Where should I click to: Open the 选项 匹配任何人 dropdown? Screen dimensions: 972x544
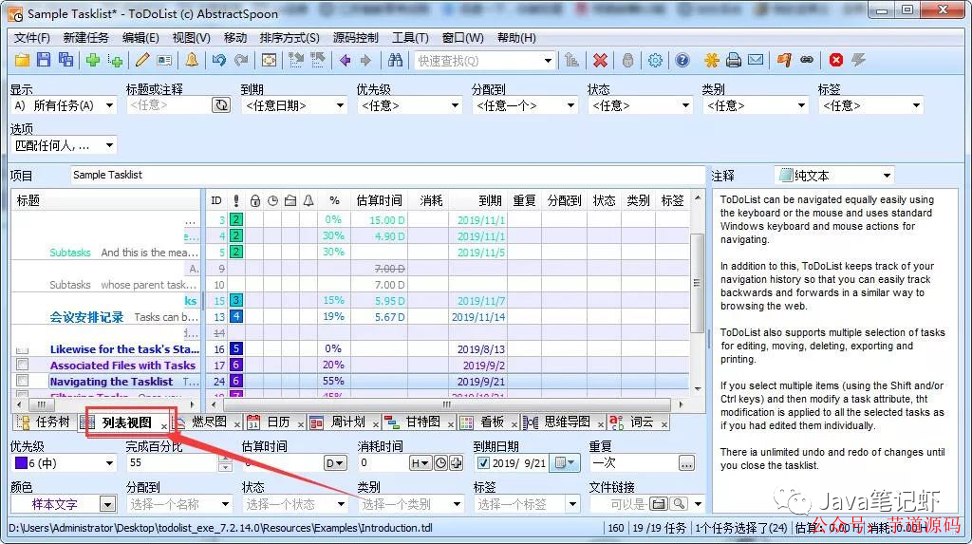[109, 146]
